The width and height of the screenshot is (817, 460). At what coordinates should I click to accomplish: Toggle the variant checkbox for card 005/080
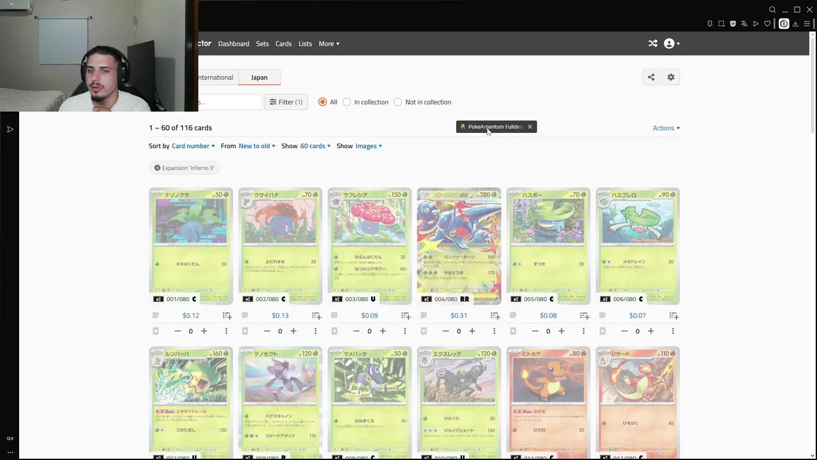tap(513, 331)
